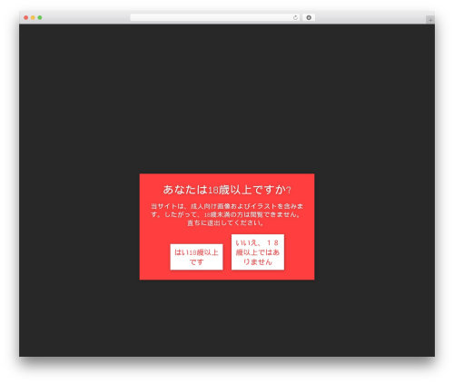
Task: Decline with いいえ、18歳以上ではありません button
Action: 258,252
